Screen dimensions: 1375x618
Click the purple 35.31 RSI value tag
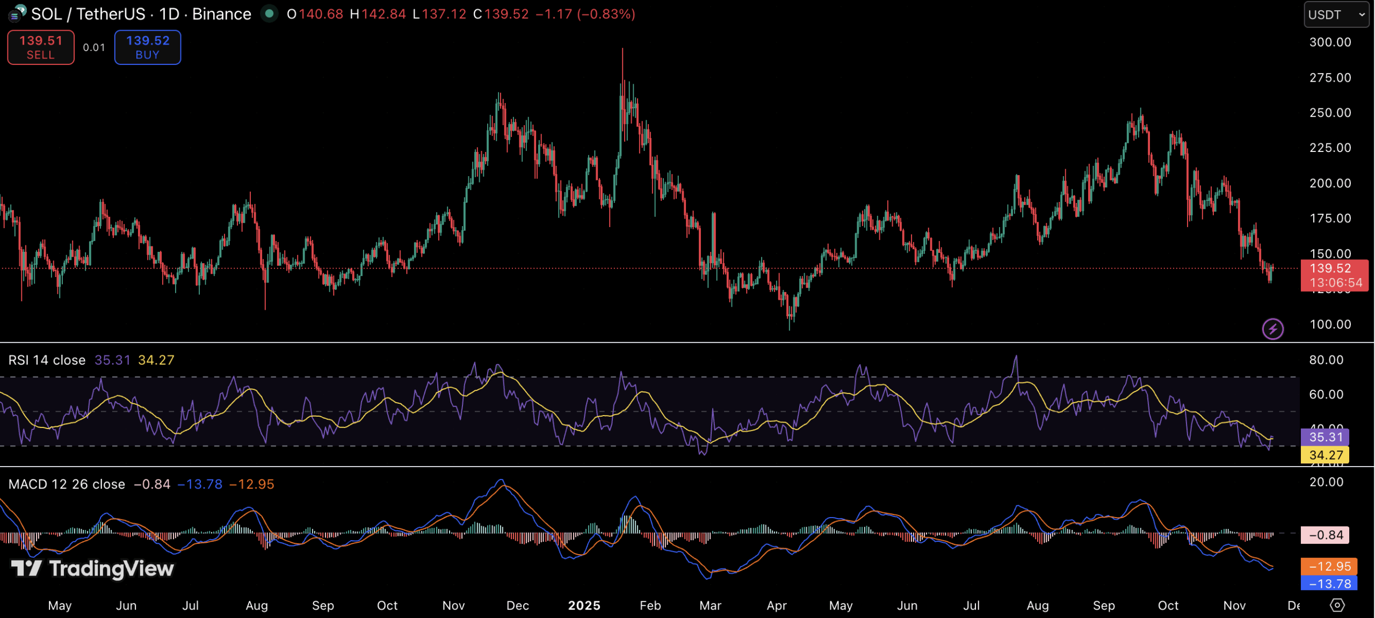(1325, 437)
